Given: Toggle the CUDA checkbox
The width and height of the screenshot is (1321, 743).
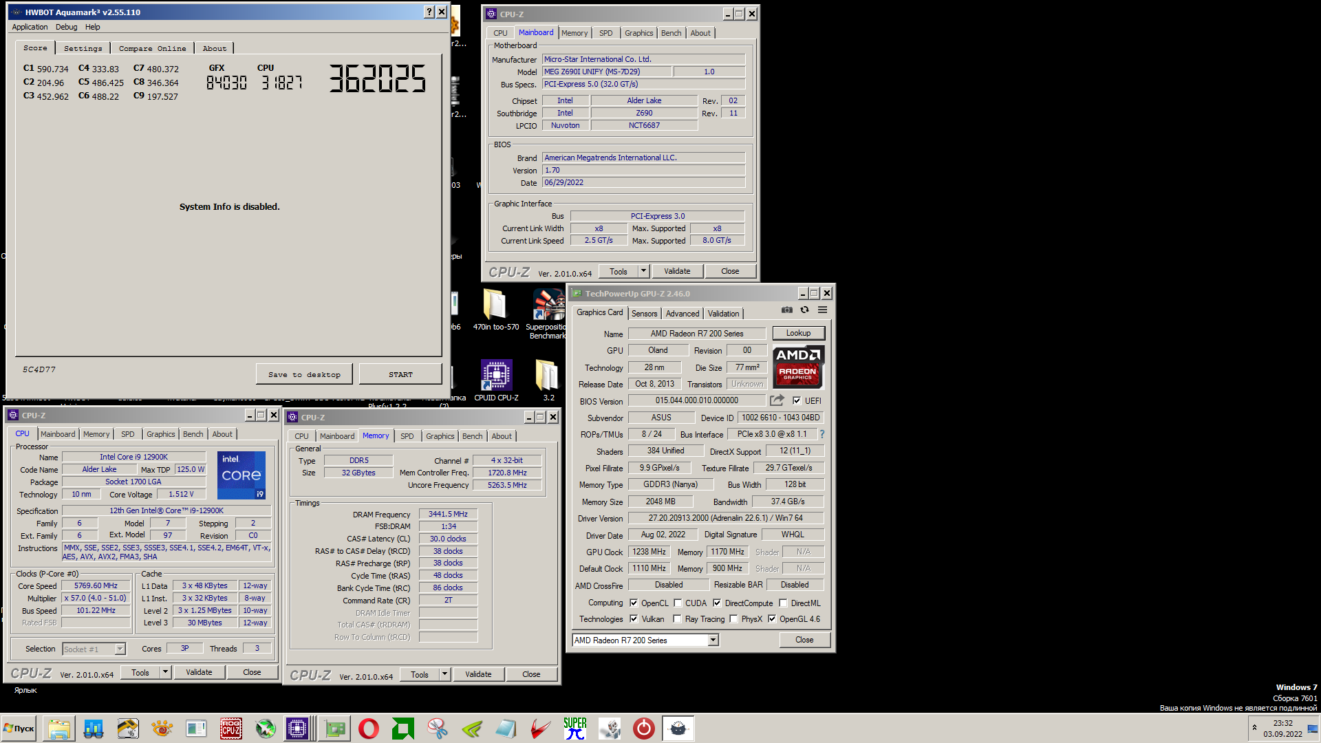Looking at the screenshot, I should 678,603.
